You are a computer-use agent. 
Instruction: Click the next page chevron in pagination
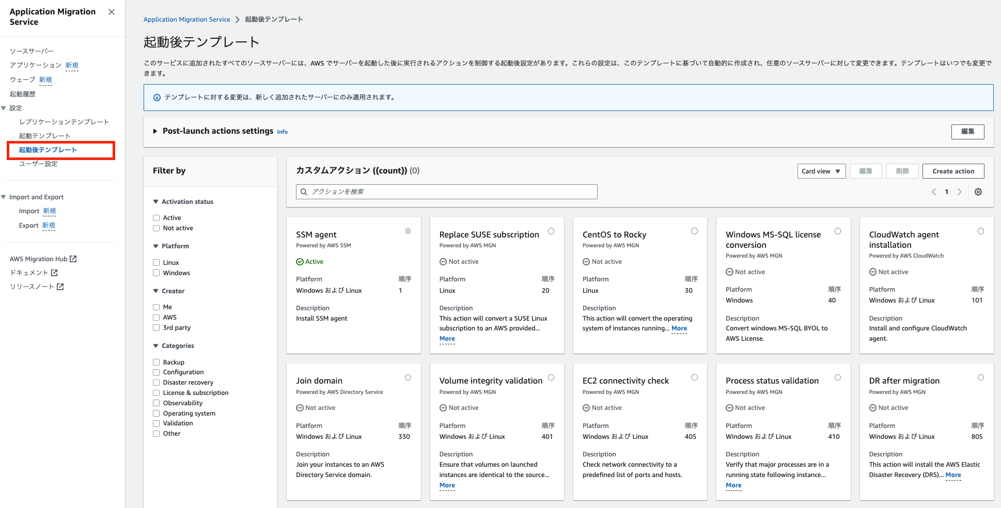point(959,192)
